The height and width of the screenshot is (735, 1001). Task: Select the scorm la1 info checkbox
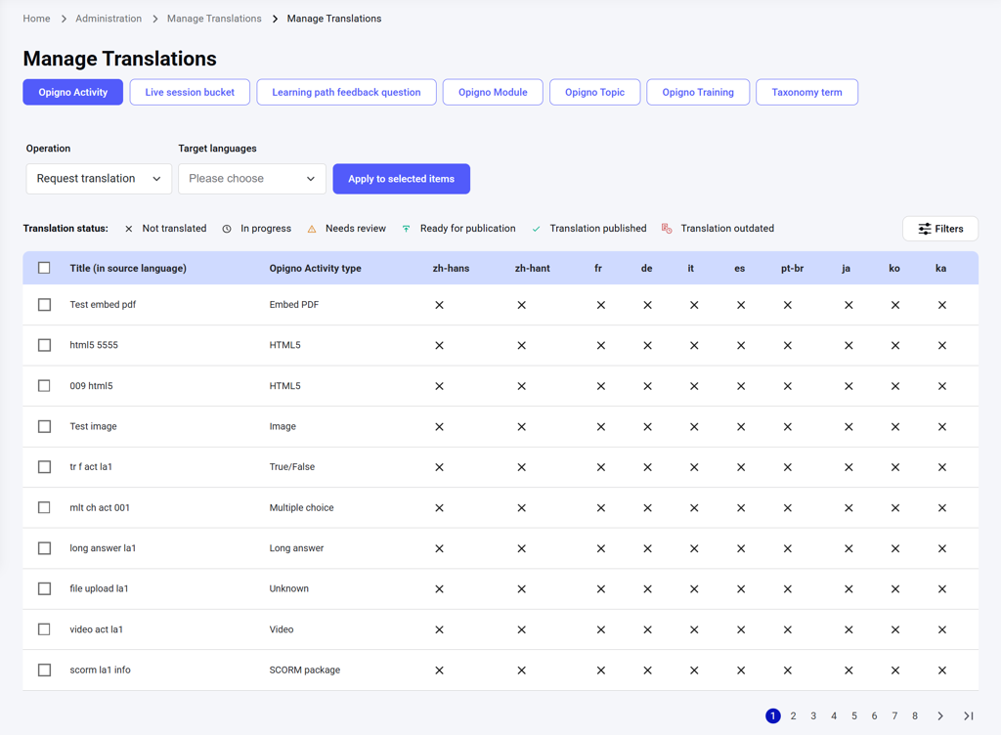coord(44,670)
